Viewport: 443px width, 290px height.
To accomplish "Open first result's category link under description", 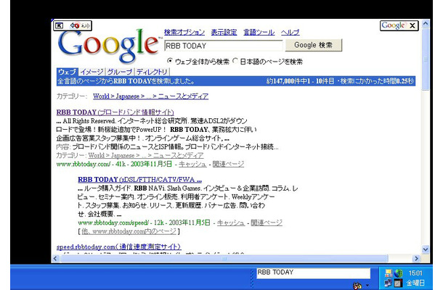I will (146, 155).
